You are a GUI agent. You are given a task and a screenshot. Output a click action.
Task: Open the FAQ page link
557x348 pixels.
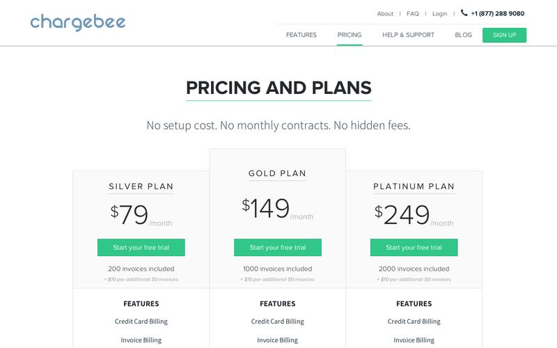(413, 14)
